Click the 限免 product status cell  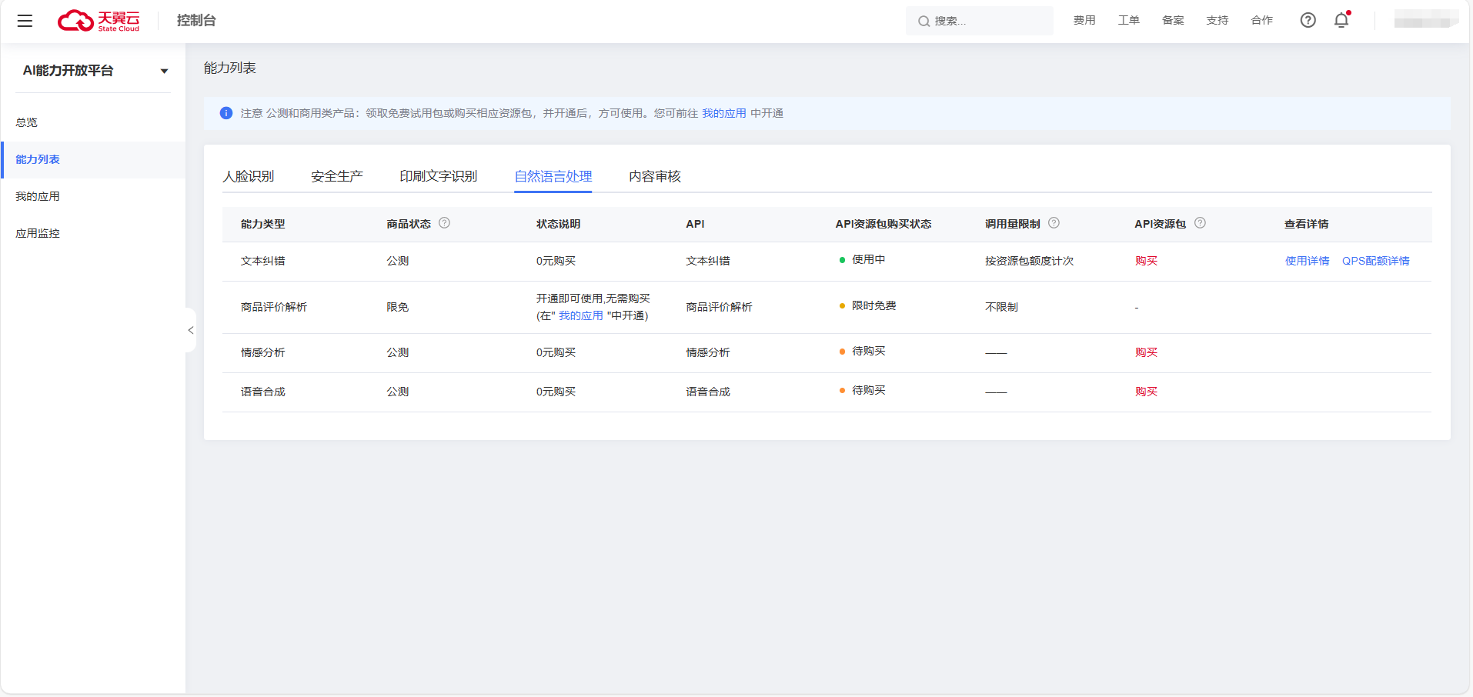point(398,307)
